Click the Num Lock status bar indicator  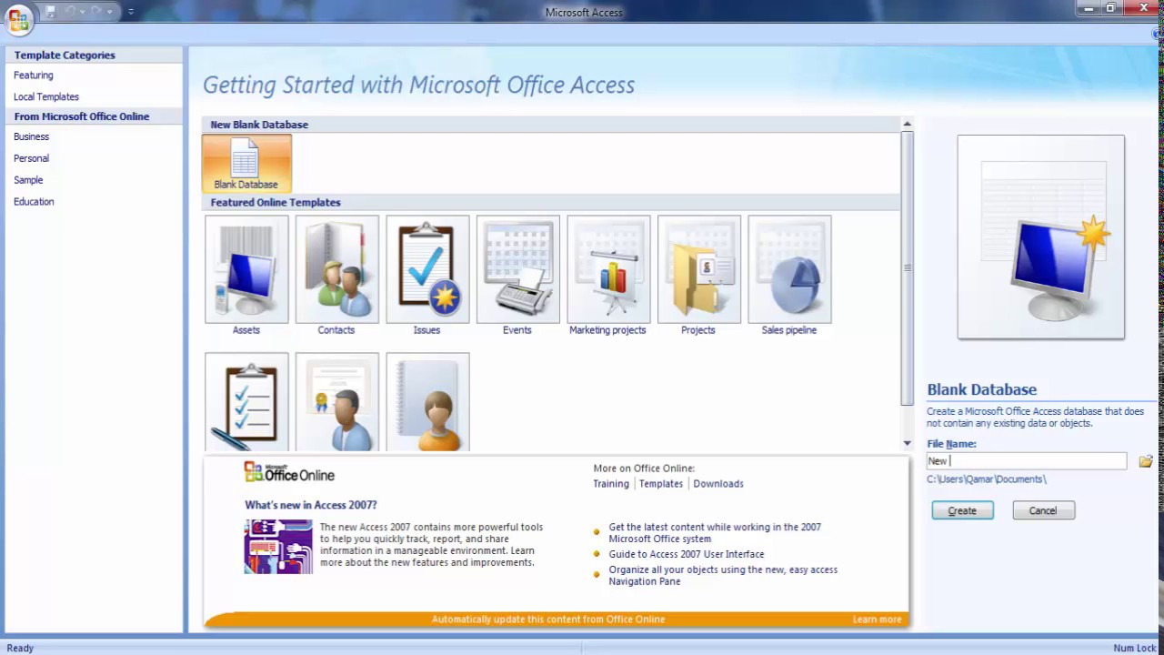point(1135,648)
